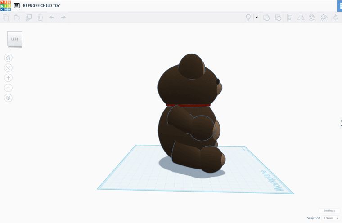This screenshot has width=342, height=223.
Task: Select the Workplane tool icon
Action: pos(324,18)
